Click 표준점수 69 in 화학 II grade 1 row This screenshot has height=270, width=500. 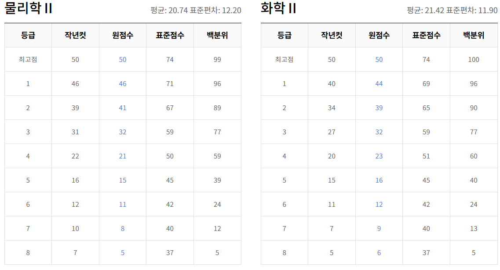click(x=426, y=84)
